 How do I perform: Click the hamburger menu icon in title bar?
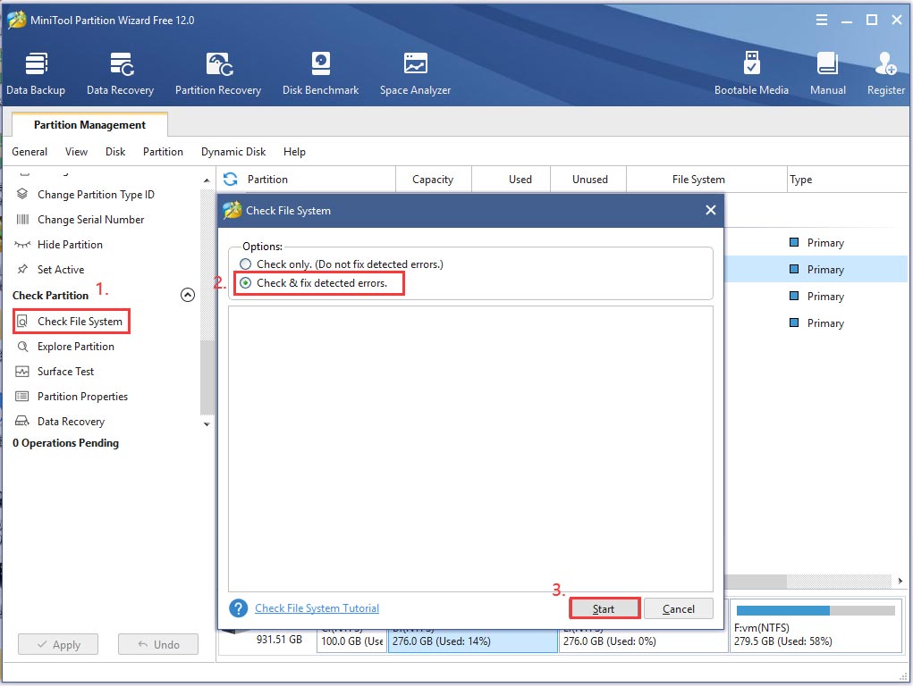(822, 21)
